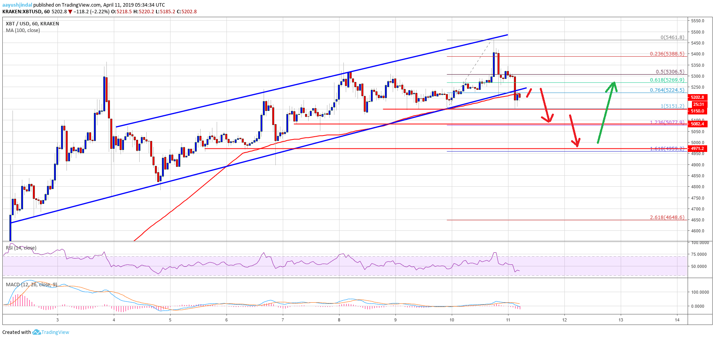The width and height of the screenshot is (715, 339).
Task: Click the 5400.0 price axis label
Action: 697,54
